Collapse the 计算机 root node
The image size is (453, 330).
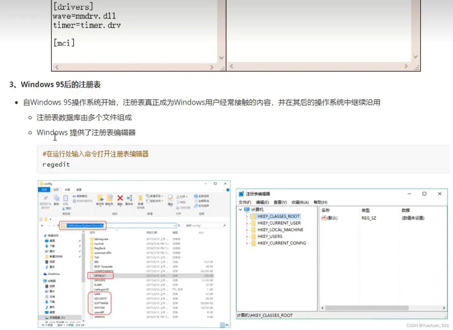pos(240,209)
